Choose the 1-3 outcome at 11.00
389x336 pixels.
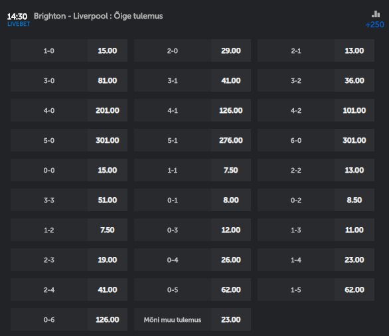(316, 230)
